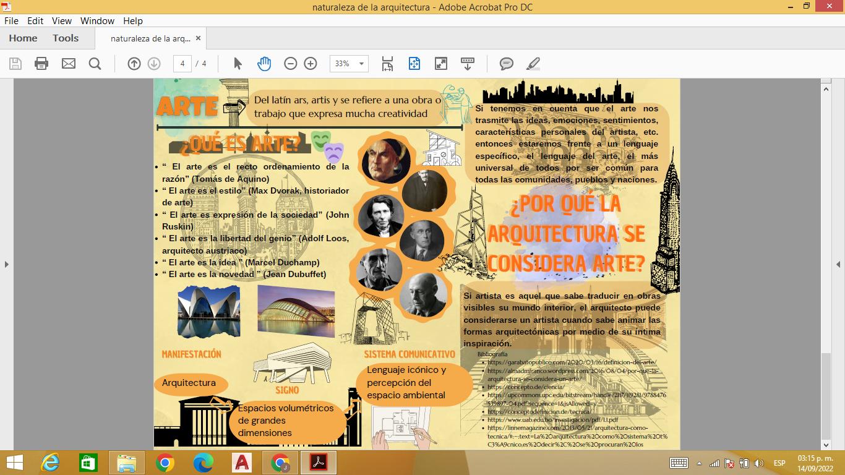Click the vertical scrollbar down arrow
845x475 pixels.
coord(826,445)
